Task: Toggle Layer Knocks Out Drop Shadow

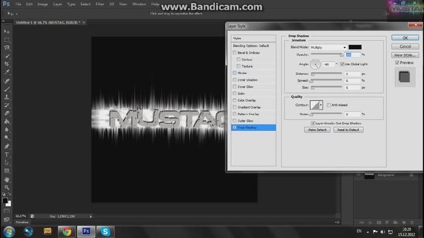Action: [313, 123]
